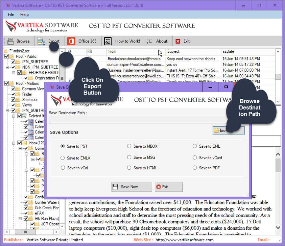Click the floppy disk icon on Save Now
Viewport: 285px width, 246px height.
[115, 187]
